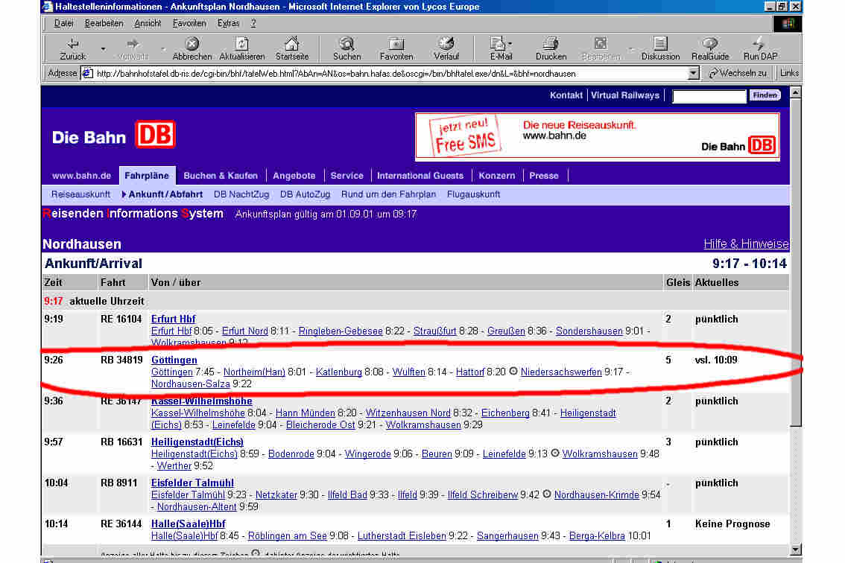Click the search input field beside Finden
This screenshot has width=845, height=563.
click(709, 96)
